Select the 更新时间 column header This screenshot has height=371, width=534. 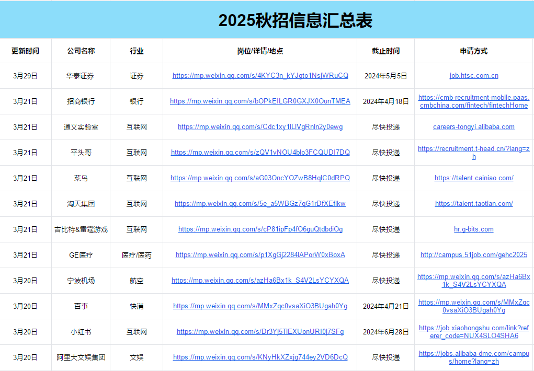[x=26, y=51]
